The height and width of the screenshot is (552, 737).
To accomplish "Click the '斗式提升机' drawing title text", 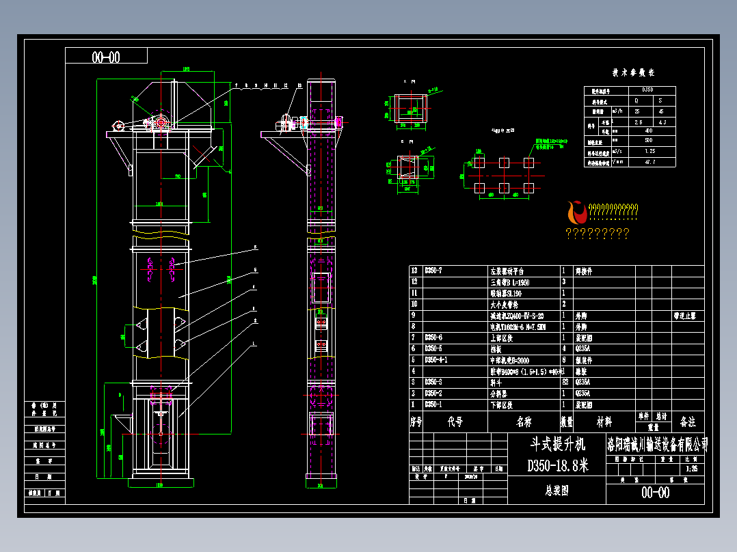I will [x=557, y=443].
